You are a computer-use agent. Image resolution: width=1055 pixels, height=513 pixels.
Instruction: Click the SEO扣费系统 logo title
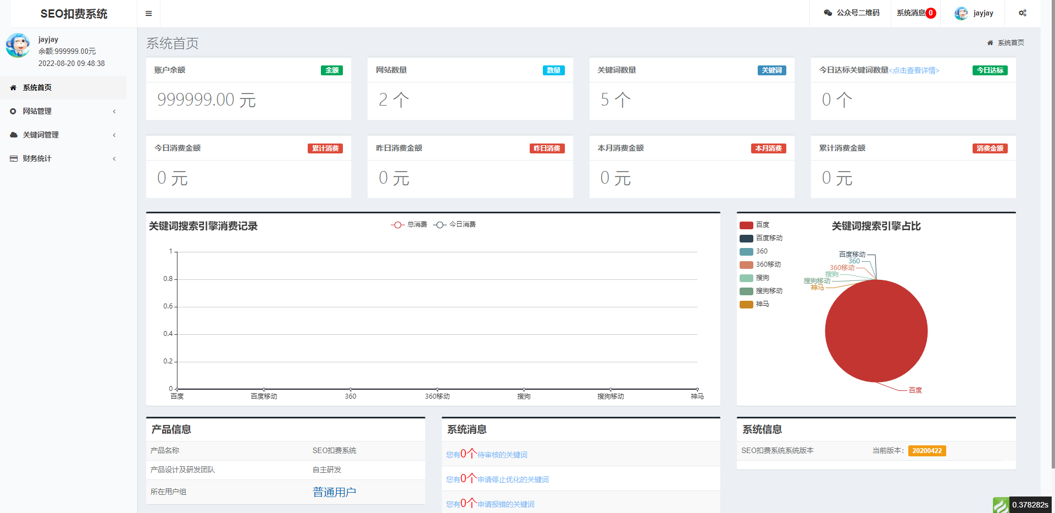tap(74, 14)
